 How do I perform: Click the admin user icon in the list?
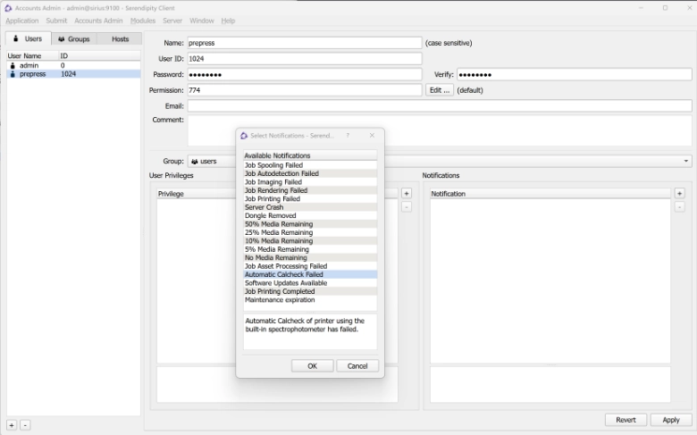pos(13,65)
